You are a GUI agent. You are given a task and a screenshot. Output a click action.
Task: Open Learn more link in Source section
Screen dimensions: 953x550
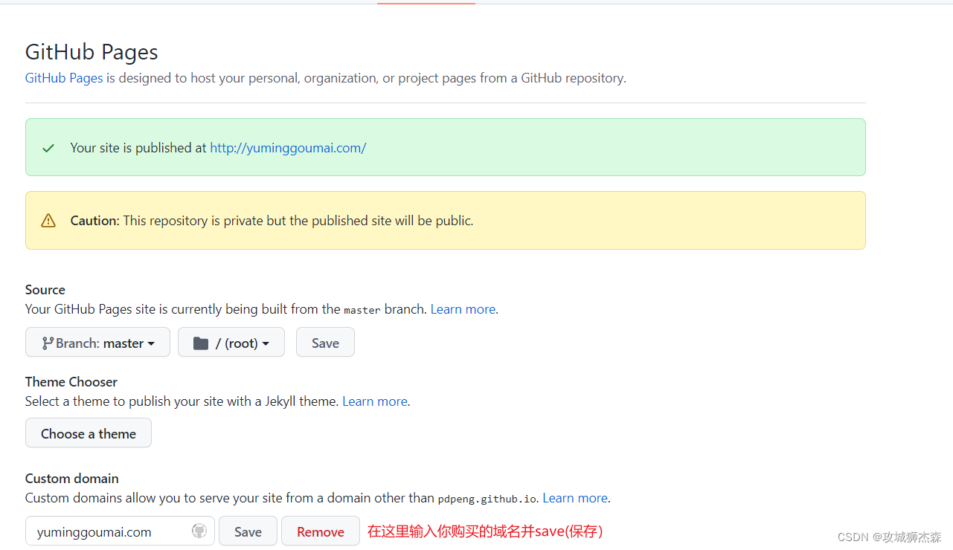pyautogui.click(x=463, y=309)
